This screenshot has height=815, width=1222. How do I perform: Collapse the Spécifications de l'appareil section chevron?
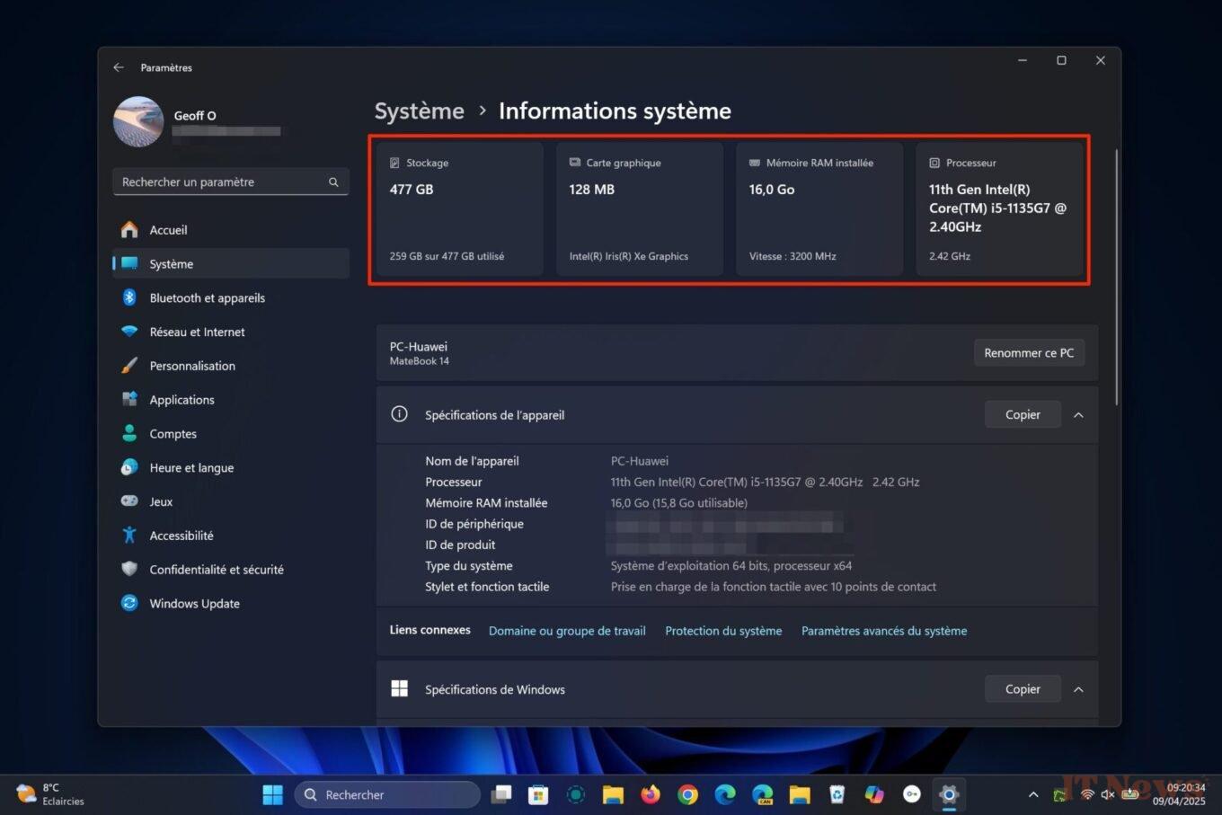pyautogui.click(x=1078, y=415)
